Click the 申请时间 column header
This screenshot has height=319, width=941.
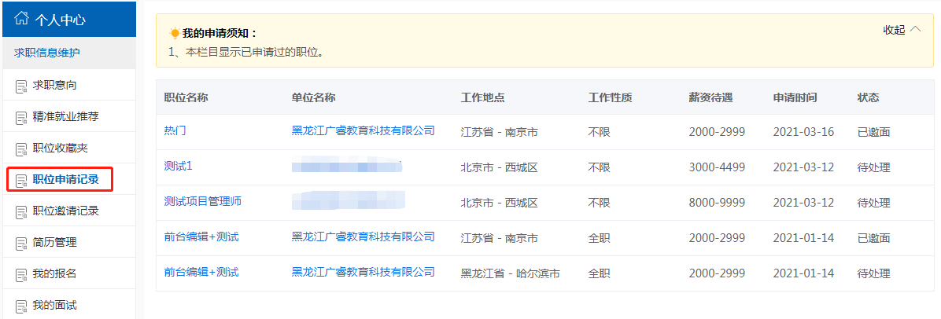coord(795,98)
